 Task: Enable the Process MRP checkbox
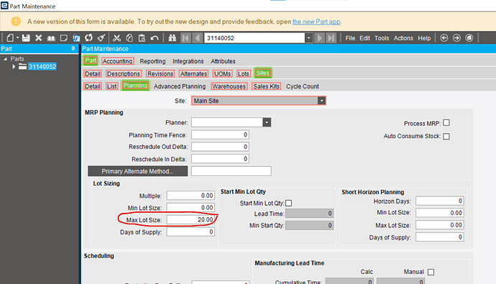pos(446,123)
